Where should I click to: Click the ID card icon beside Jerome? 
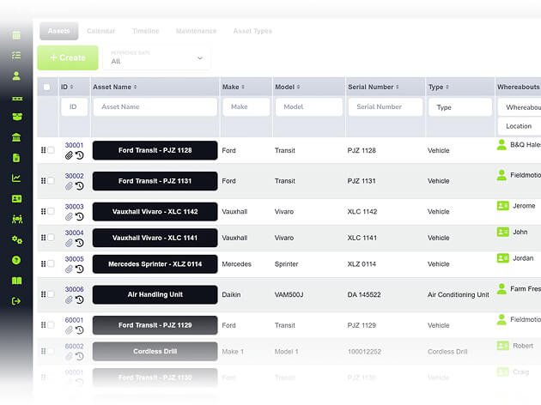pos(502,206)
